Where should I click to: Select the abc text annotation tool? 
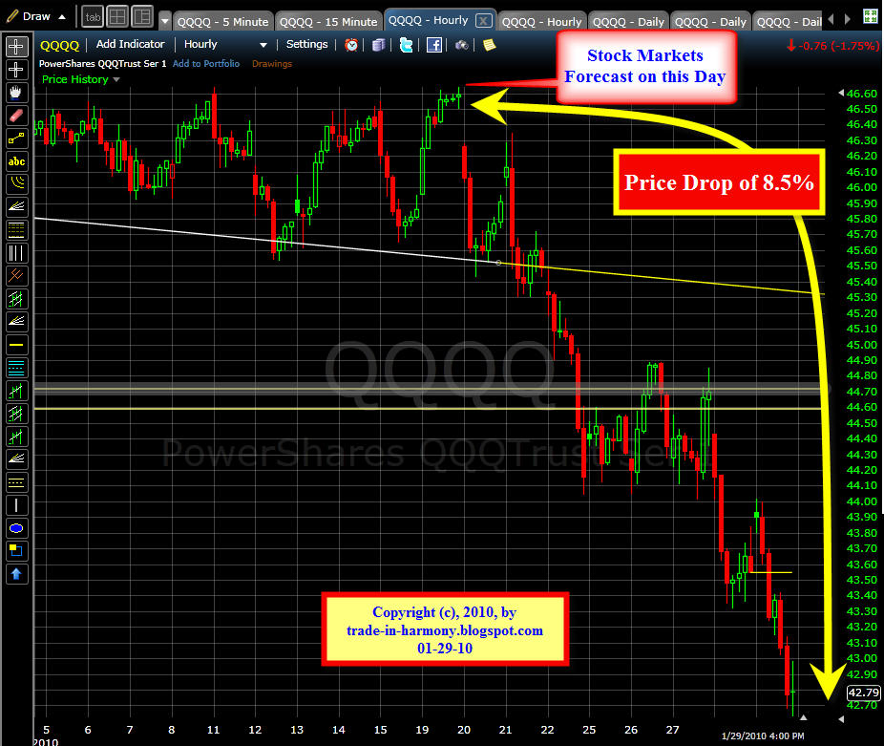click(x=16, y=161)
